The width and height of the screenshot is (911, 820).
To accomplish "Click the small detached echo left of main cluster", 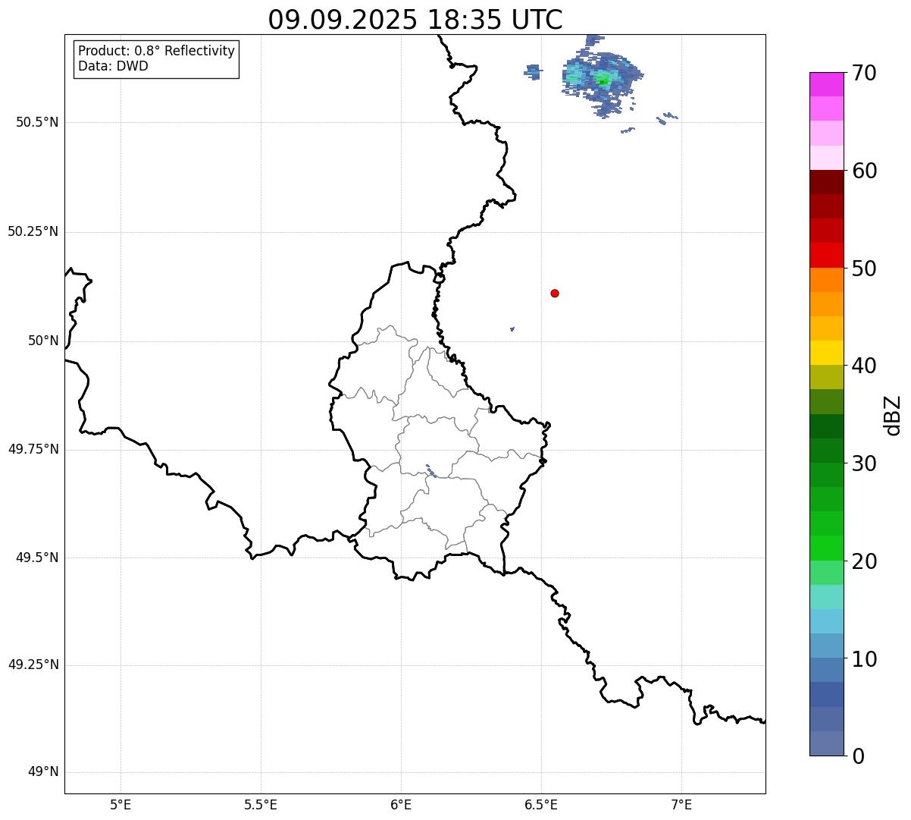I will (x=533, y=72).
